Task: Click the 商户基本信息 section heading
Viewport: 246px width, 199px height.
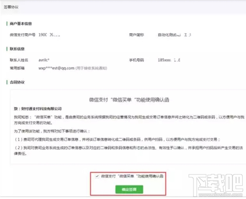Action: (x=21, y=24)
